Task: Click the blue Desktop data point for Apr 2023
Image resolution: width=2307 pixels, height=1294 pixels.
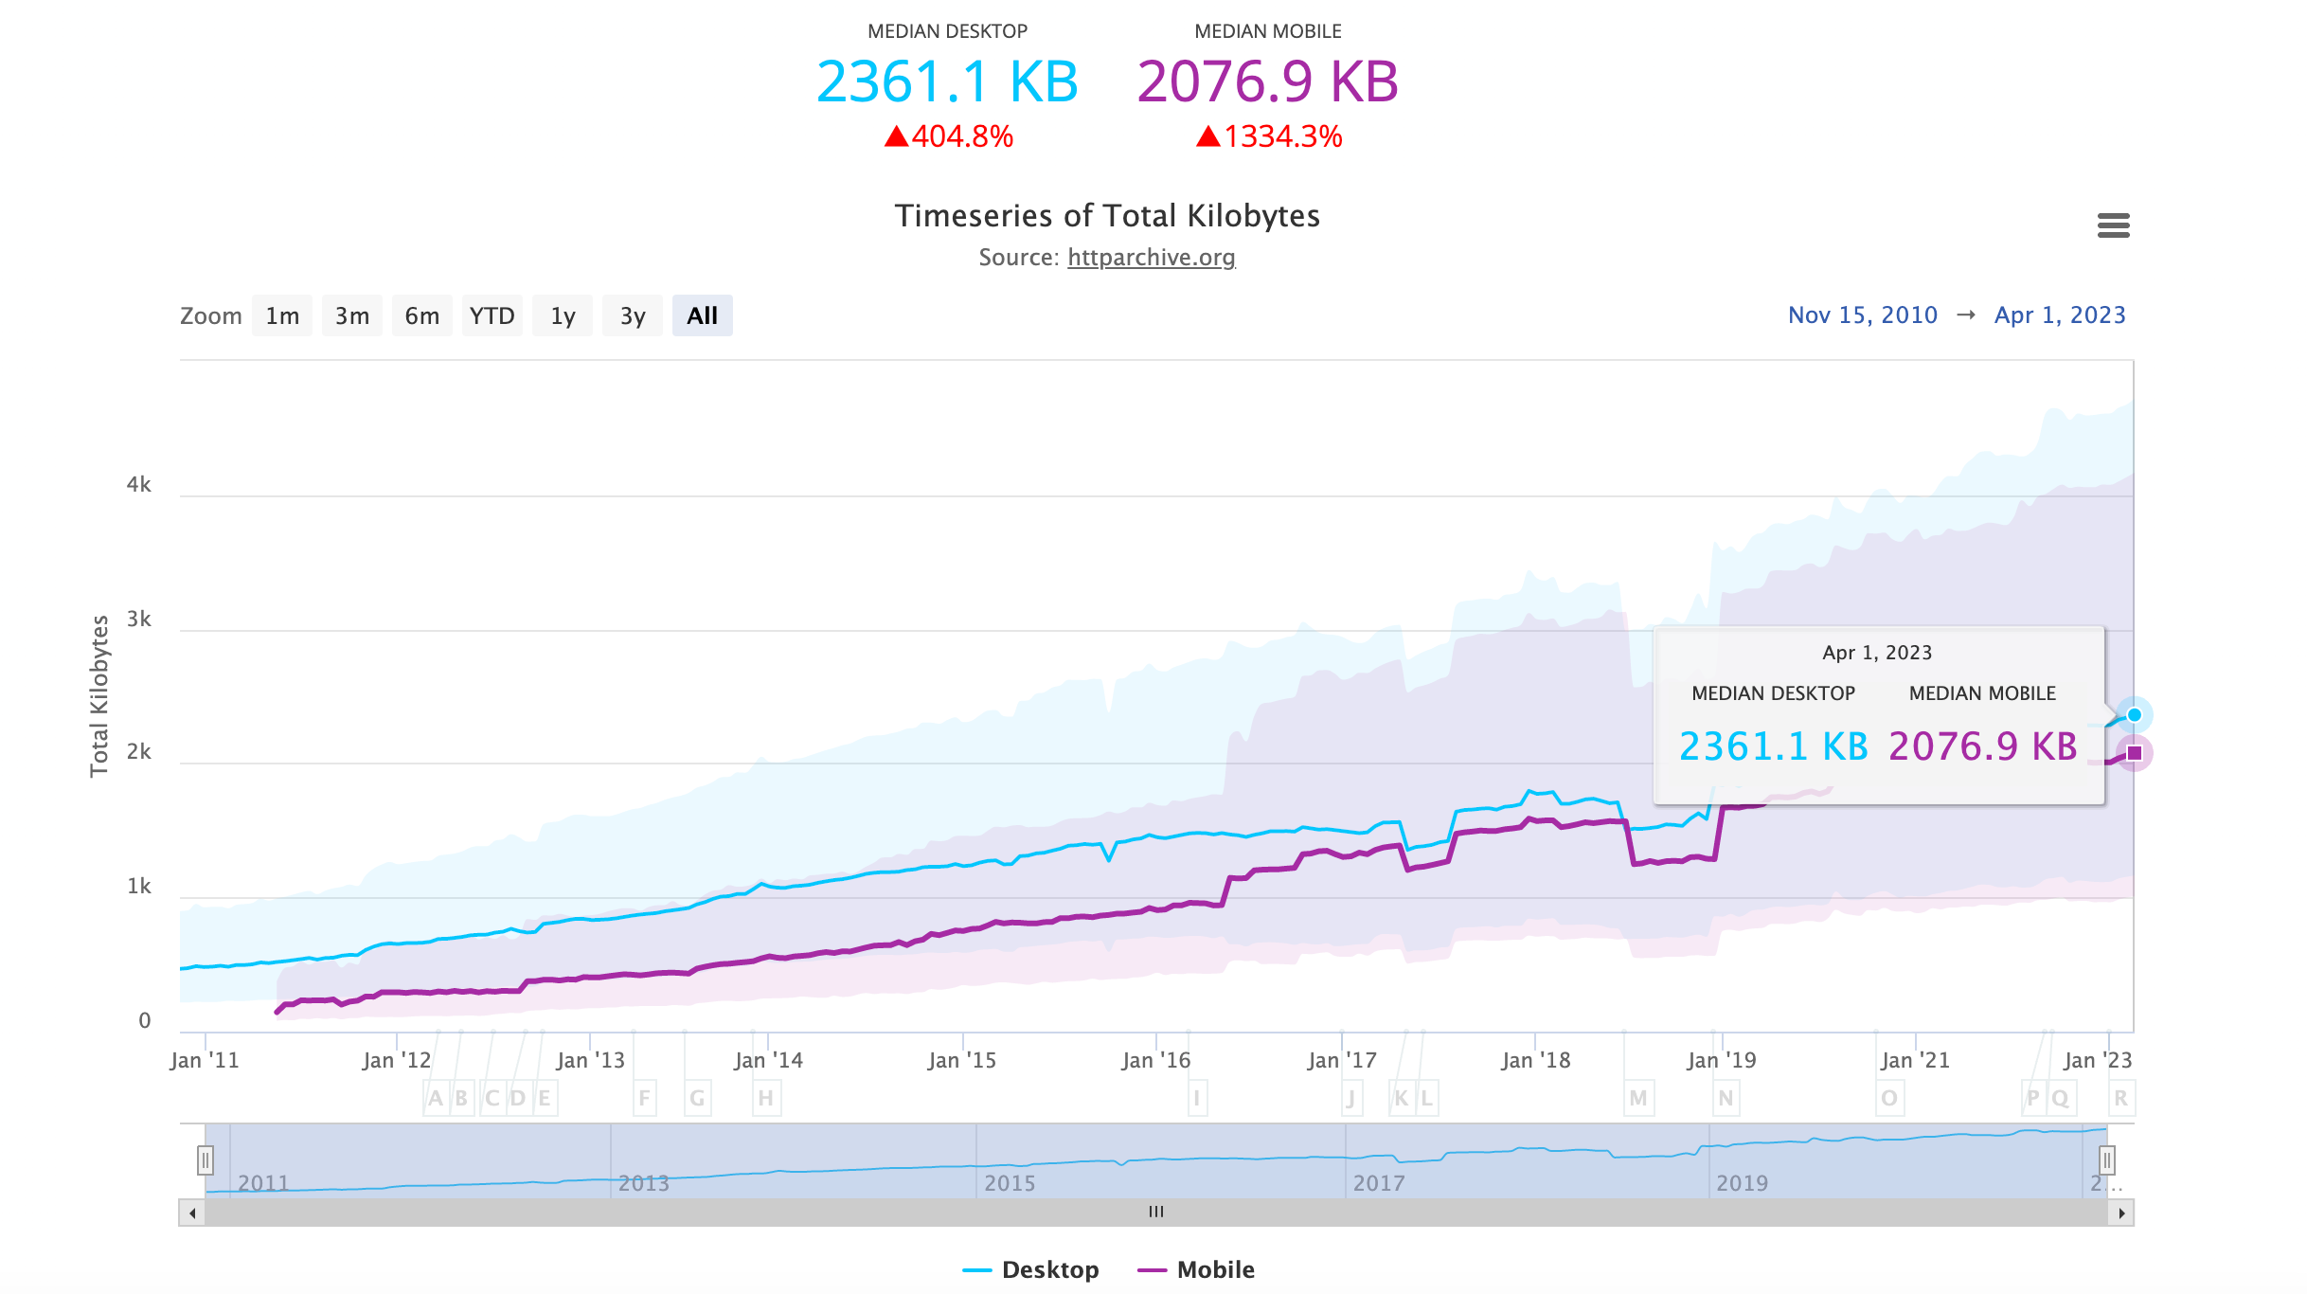Action: tap(2134, 715)
